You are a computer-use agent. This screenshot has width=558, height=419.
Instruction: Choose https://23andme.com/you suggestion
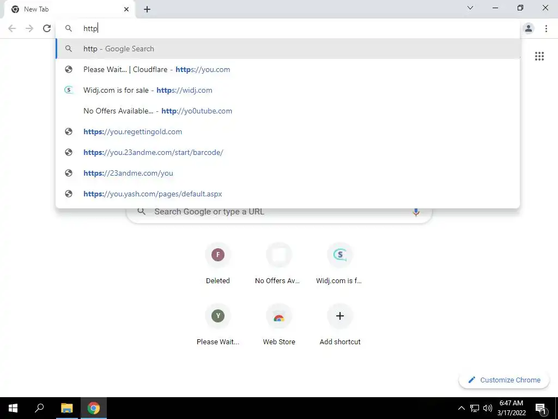click(x=288, y=173)
